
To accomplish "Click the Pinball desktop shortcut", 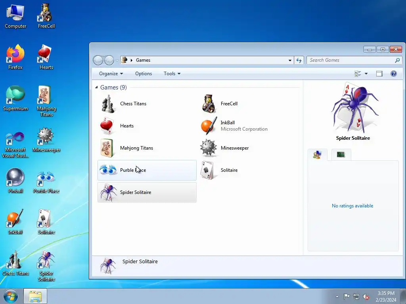I will [x=15, y=180].
